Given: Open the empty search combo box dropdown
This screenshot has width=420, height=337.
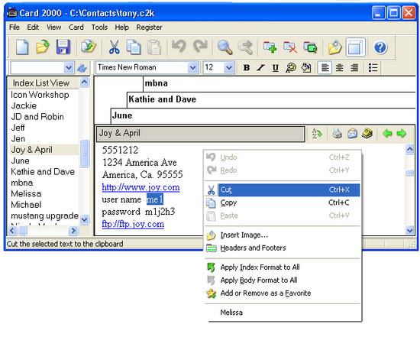Looking at the screenshot, I should point(69,68).
